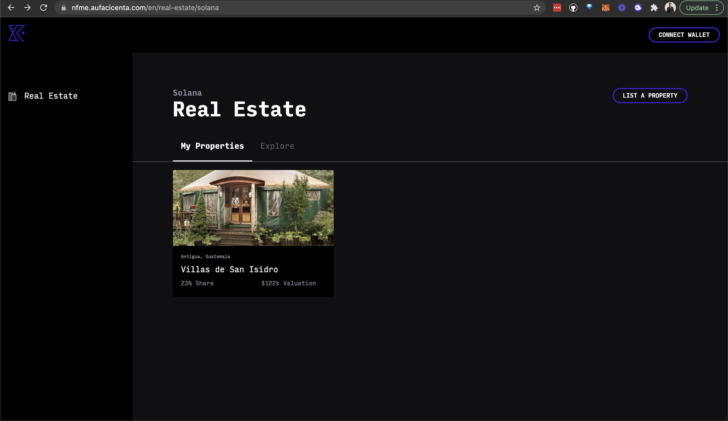Switch to the Explore tab
728x421 pixels.
click(x=277, y=146)
